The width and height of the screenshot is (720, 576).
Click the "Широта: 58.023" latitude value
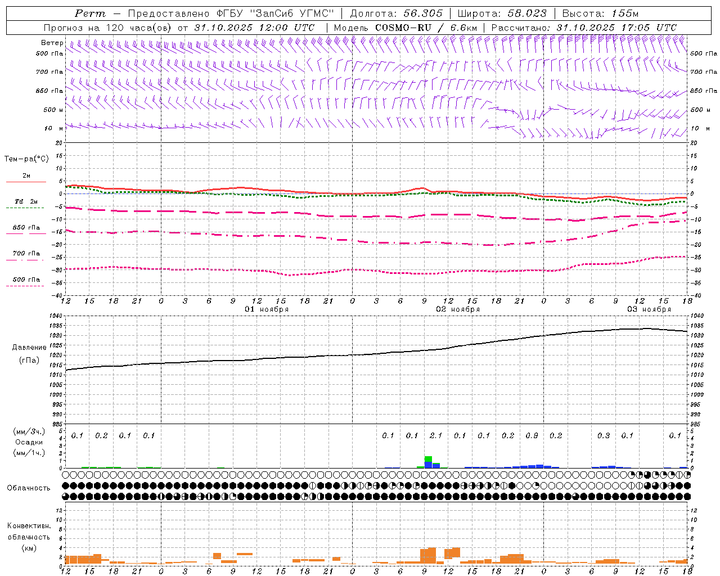pos(502,13)
